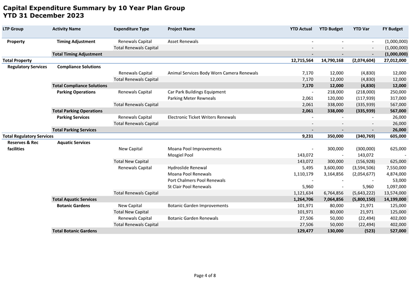Click Total Property FY Budget 27,012,000
Image resolution: width=410 pixels, height=290 pixels.
click(x=395, y=60)
